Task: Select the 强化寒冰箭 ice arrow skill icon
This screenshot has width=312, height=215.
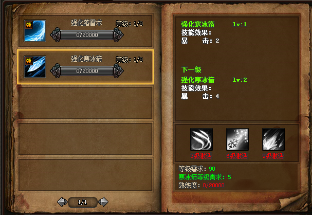Action: coord(35,67)
